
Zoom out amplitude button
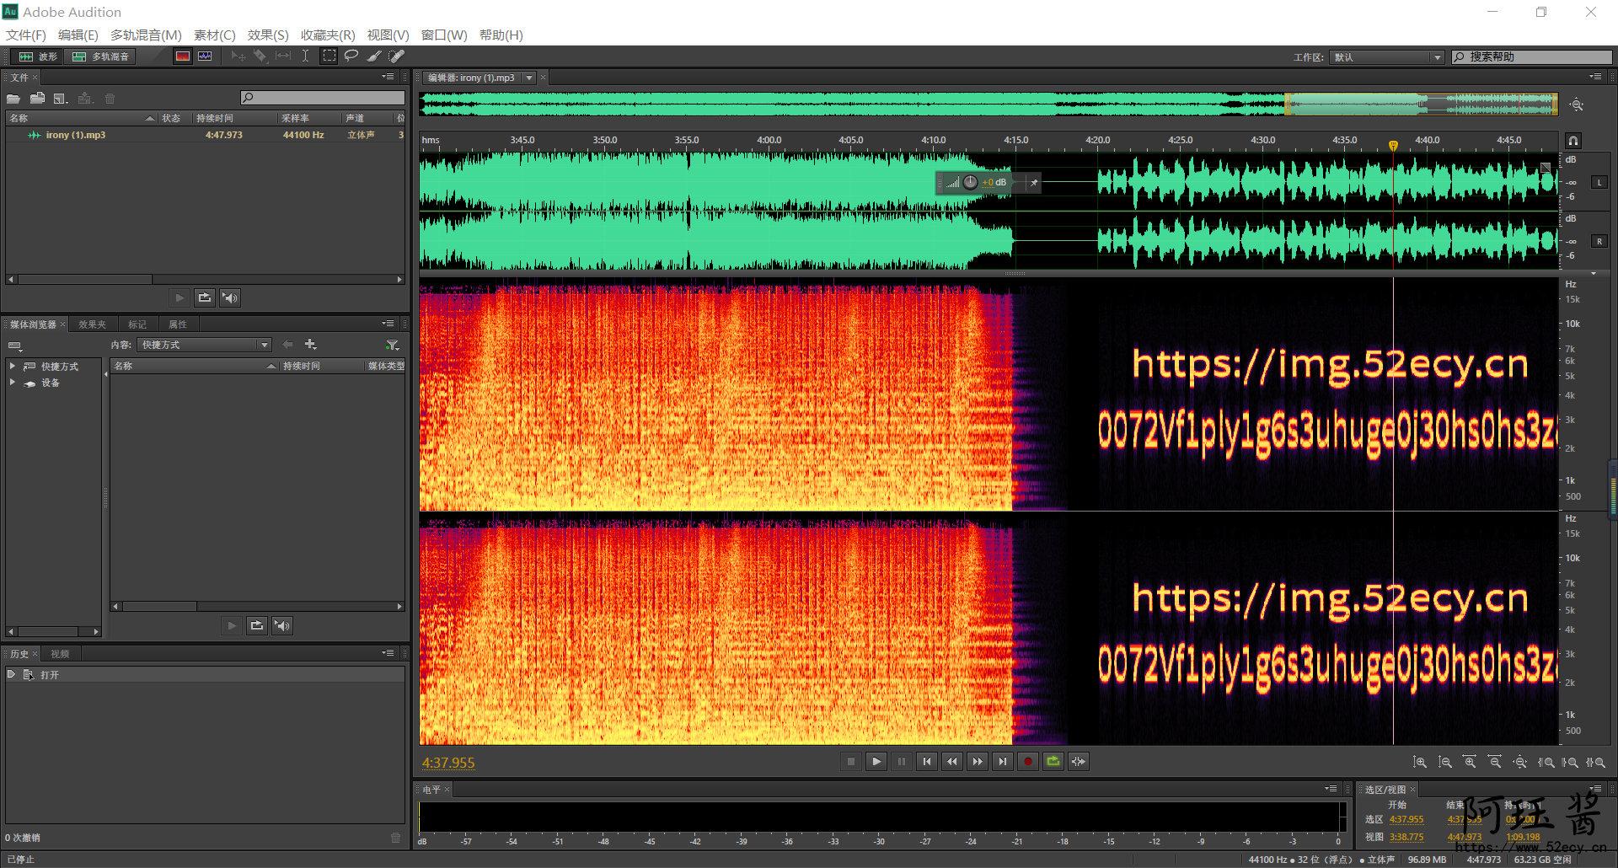1445,762
